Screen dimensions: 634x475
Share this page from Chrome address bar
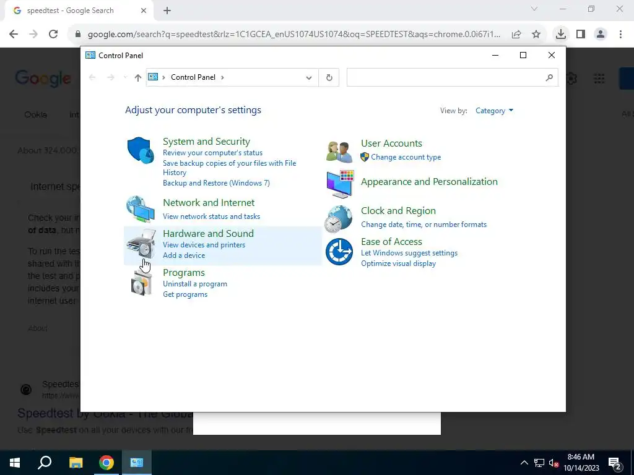click(x=516, y=35)
